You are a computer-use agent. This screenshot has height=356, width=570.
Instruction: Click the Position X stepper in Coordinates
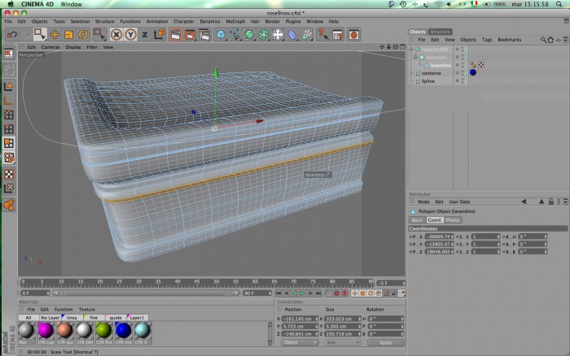[x=316, y=319]
